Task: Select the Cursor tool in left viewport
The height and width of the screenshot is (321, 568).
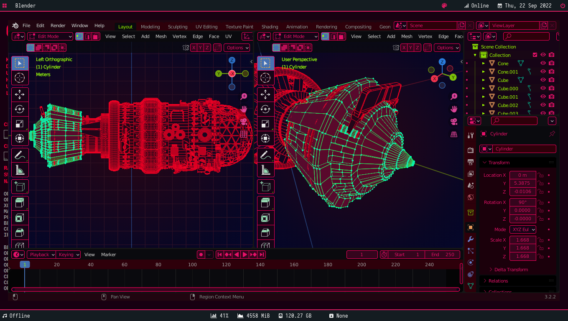Action: [x=20, y=78]
